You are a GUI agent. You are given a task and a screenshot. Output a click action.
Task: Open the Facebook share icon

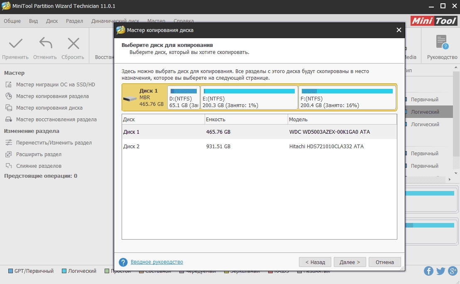[x=428, y=271]
